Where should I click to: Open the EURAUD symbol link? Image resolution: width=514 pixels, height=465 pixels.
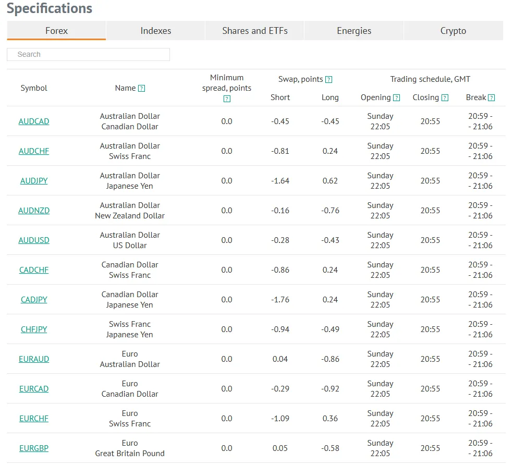pos(34,359)
